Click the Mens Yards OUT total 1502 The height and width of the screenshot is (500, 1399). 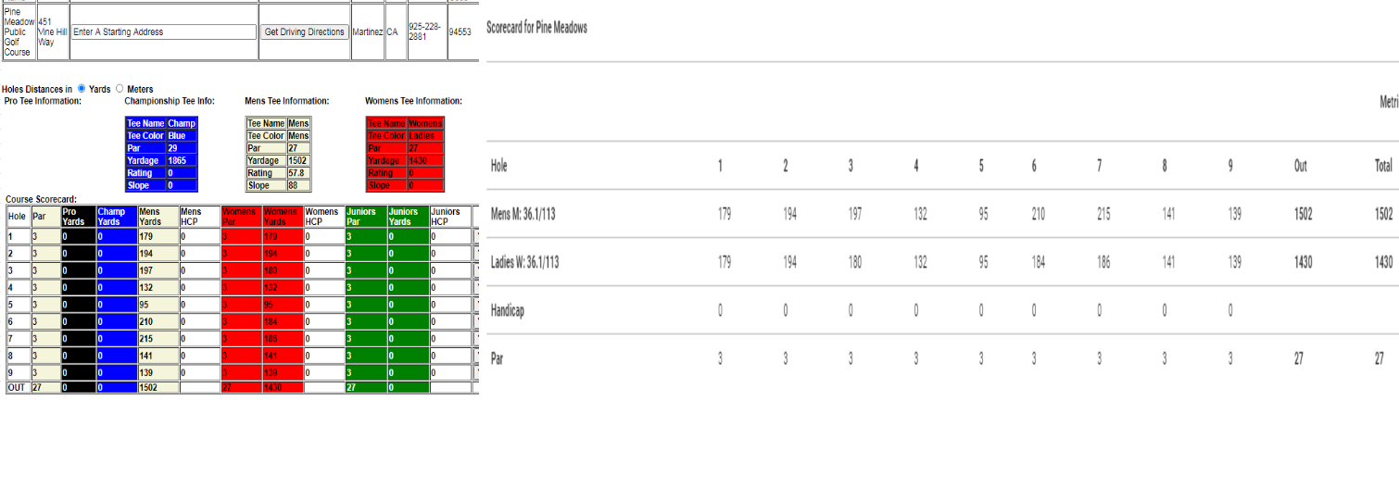157,387
